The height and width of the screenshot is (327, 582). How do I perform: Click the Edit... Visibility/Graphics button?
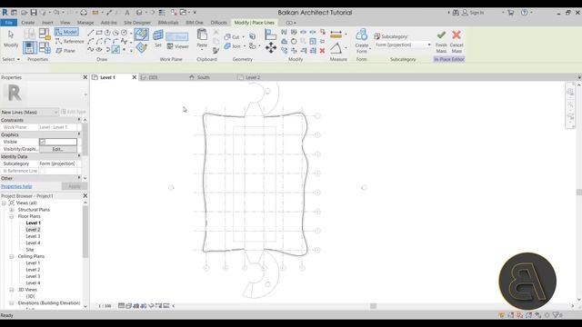pos(58,149)
